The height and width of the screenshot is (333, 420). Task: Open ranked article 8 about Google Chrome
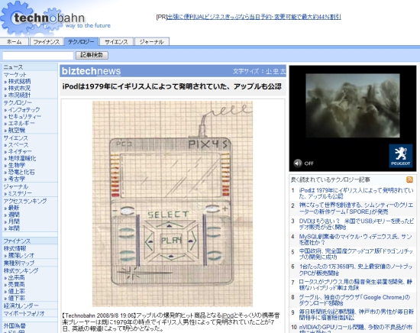click(354, 300)
